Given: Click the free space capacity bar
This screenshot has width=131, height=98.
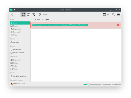Looking at the screenshot, I should click(107, 84).
